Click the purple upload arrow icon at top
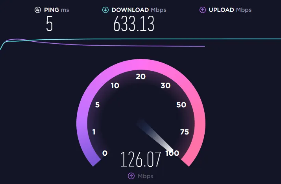Screen dimensions: 281x184 (x=203, y=10)
